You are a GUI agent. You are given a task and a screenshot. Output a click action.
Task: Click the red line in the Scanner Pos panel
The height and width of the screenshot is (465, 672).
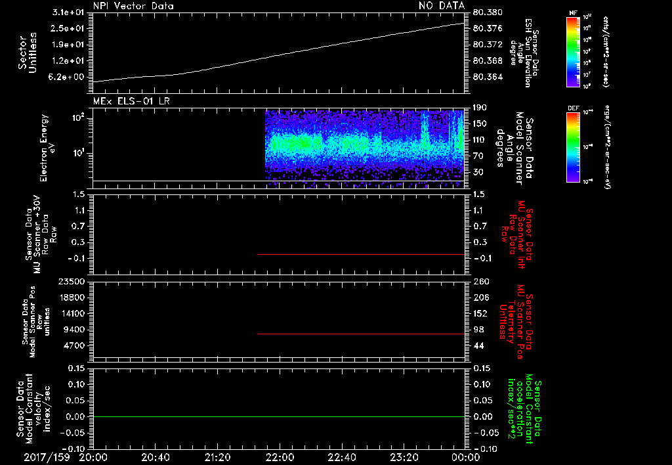(361, 334)
